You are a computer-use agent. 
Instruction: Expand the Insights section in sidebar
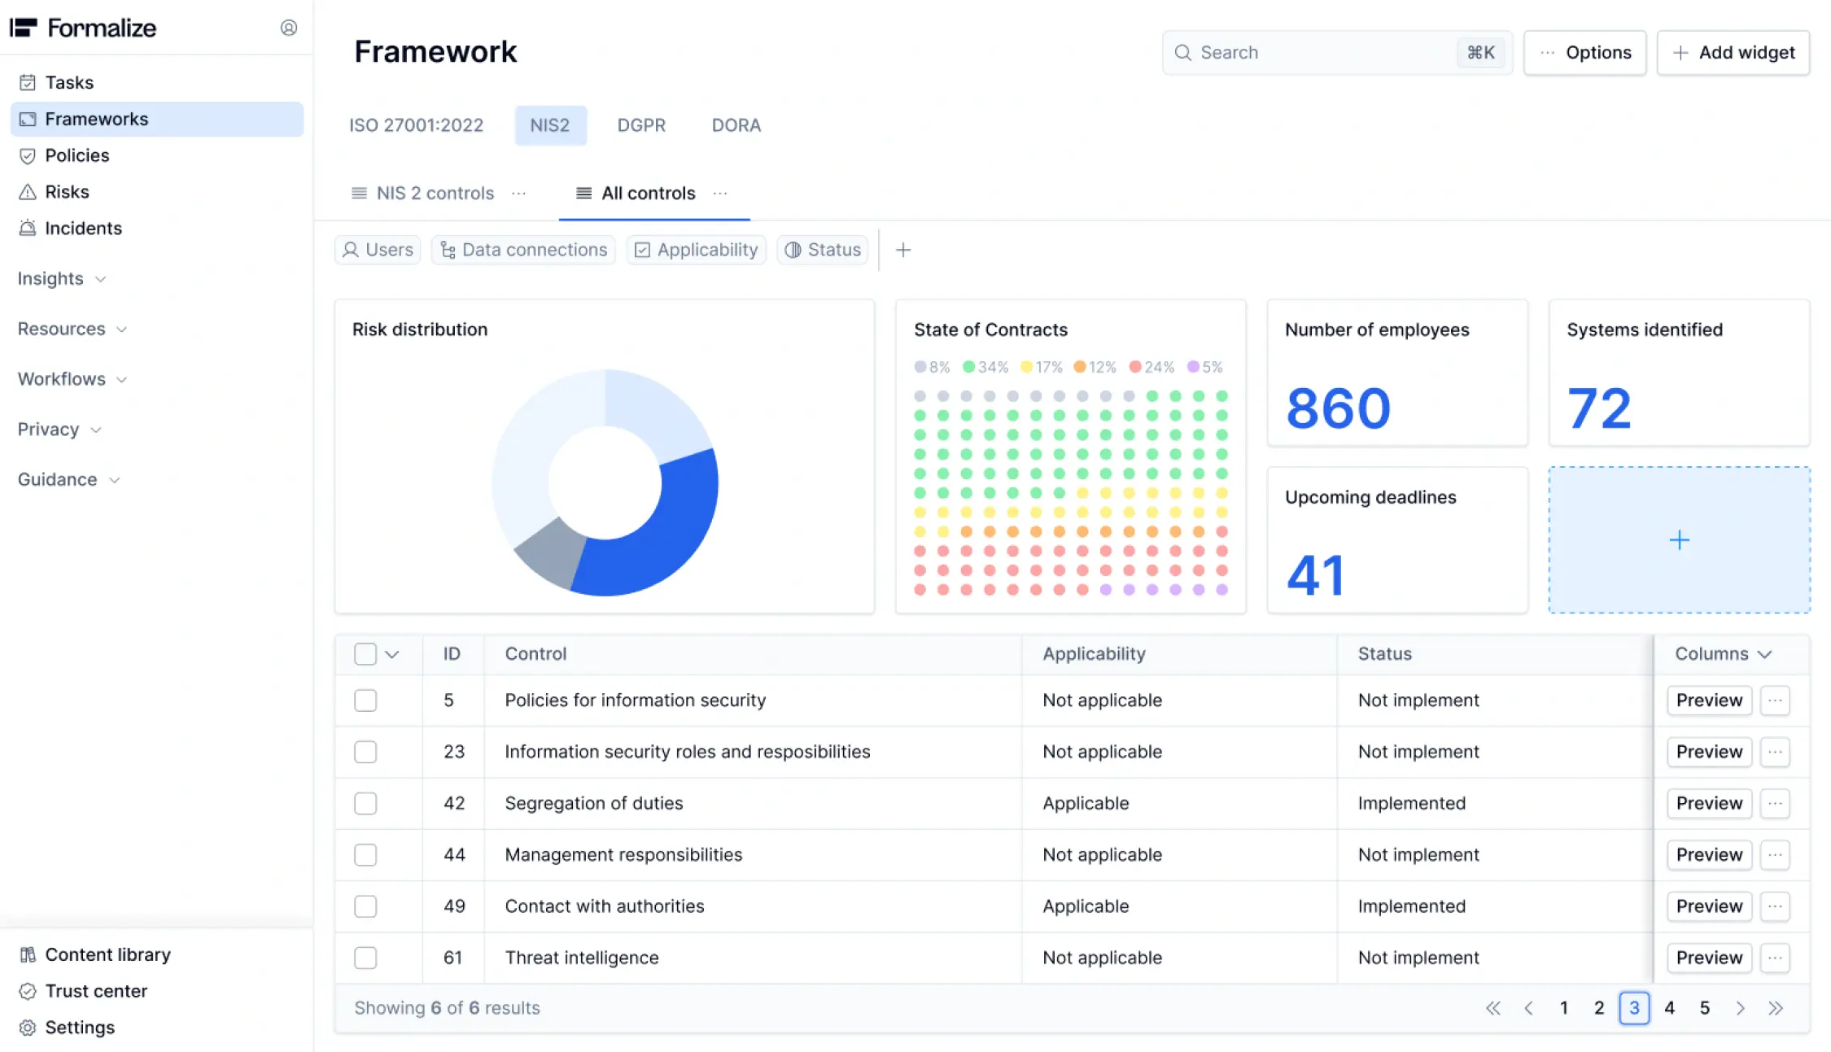pyautogui.click(x=62, y=278)
